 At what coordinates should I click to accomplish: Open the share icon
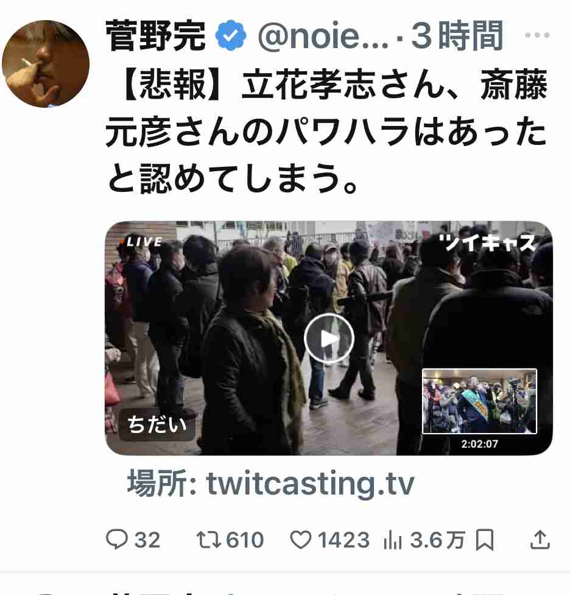[540, 540]
